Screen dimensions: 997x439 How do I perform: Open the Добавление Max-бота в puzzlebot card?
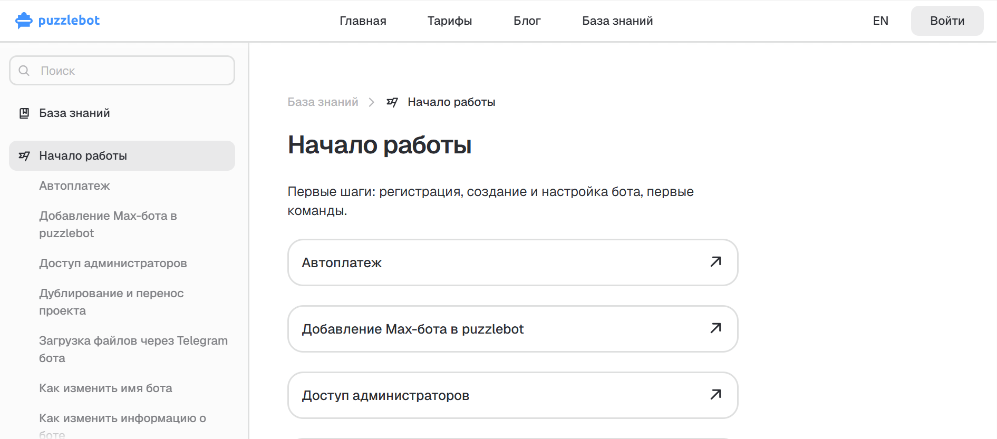pyautogui.click(x=512, y=329)
